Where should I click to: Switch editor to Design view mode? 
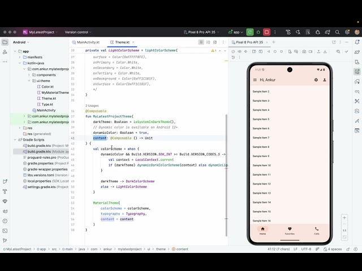point(215,42)
